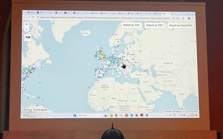This screenshot has width=223, height=139.
Task: Click the 'Türkmenistan' map label
Action: click(x=161, y=75)
